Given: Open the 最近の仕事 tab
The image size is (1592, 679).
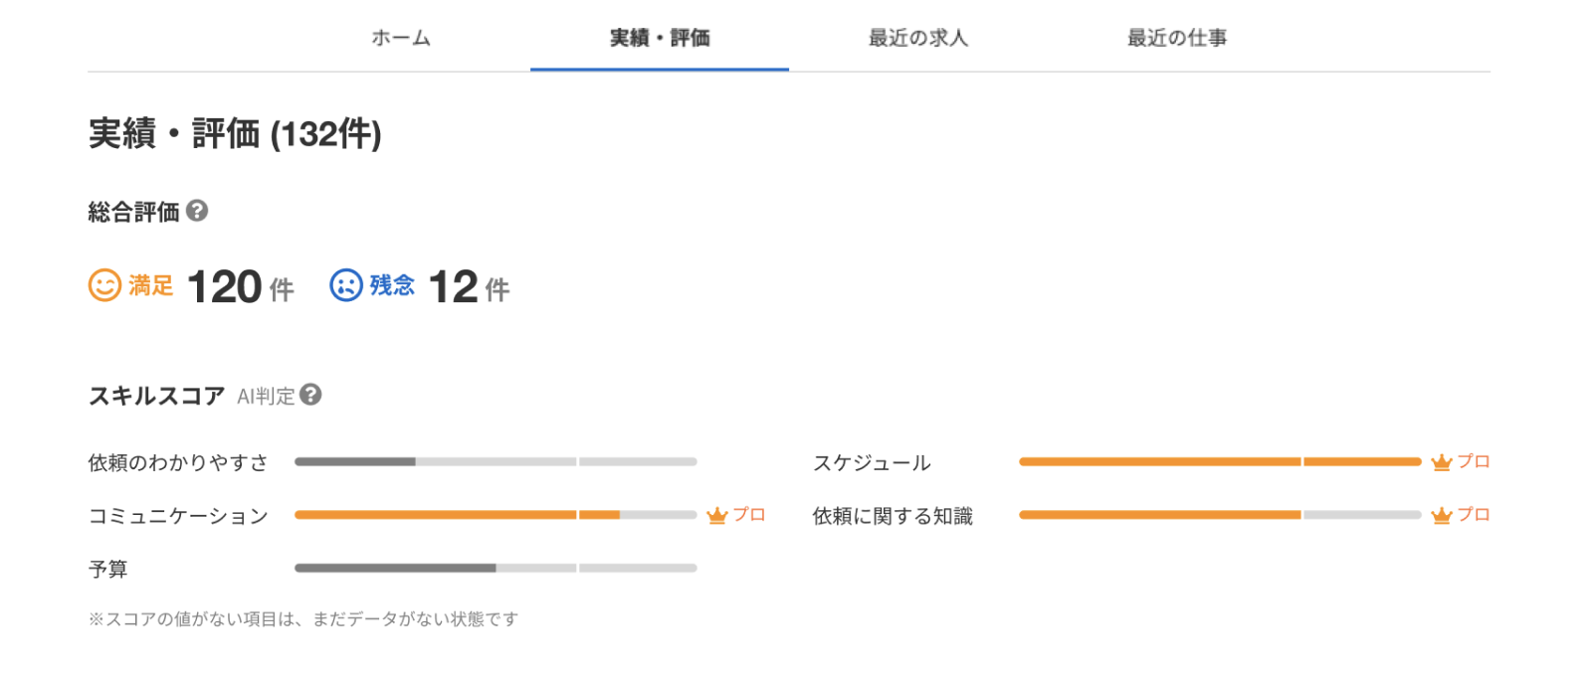Looking at the screenshot, I should tap(1177, 38).
